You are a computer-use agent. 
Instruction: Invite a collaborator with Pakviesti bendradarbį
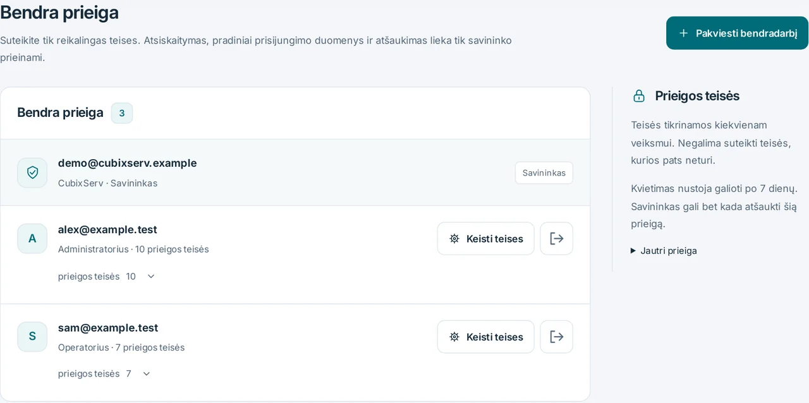point(737,33)
